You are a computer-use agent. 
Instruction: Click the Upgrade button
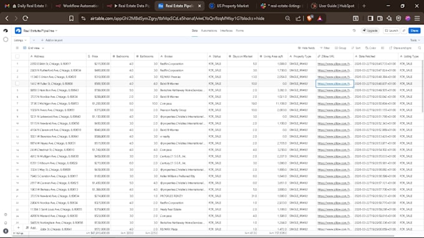point(370,31)
